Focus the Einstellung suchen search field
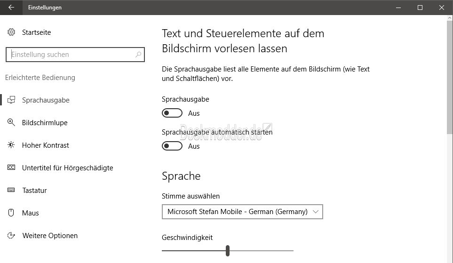Viewport: 453px width, 263px height. click(71, 55)
